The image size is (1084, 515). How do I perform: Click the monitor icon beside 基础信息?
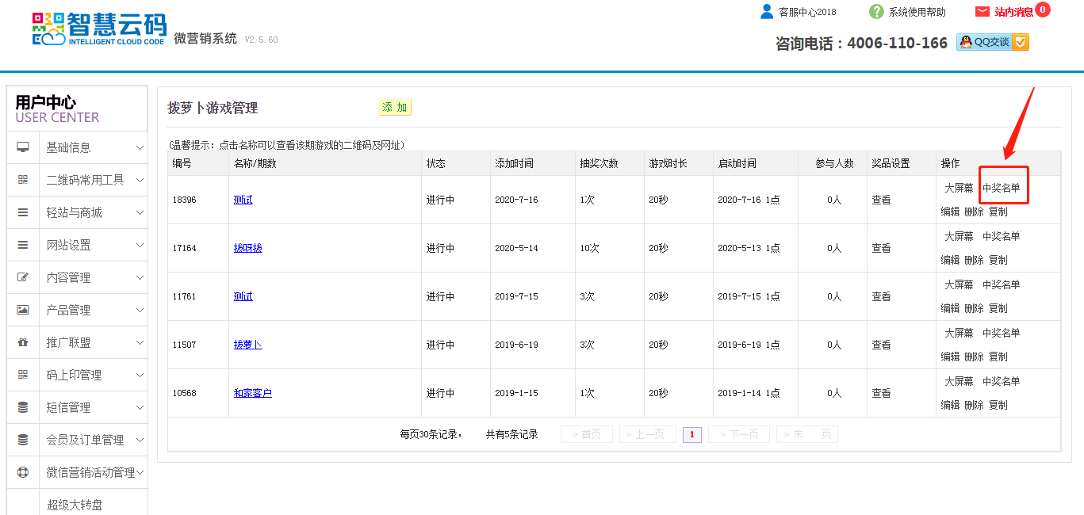(23, 147)
